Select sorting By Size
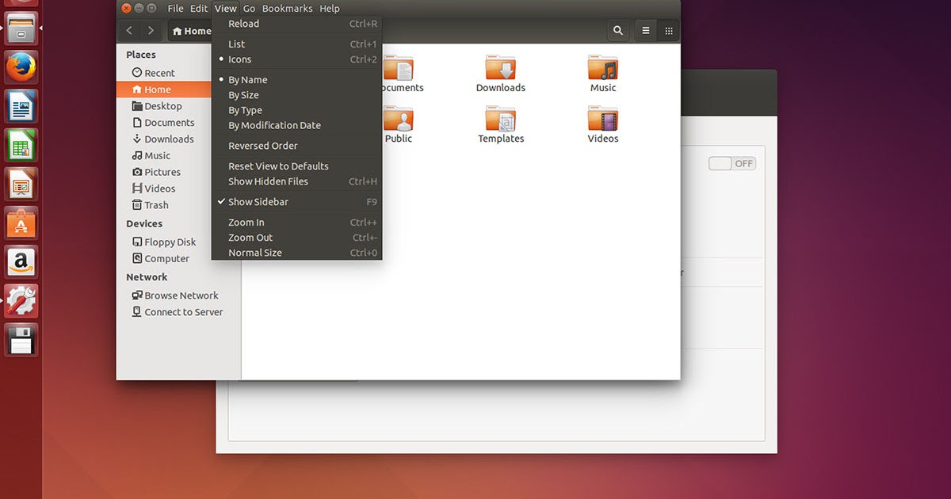Screen dimensions: 951x499 coord(242,94)
